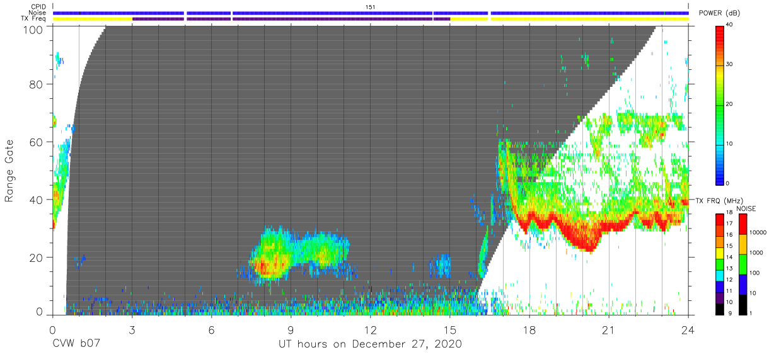
Task: Click the NOISE legend title
Action: [x=745, y=208]
